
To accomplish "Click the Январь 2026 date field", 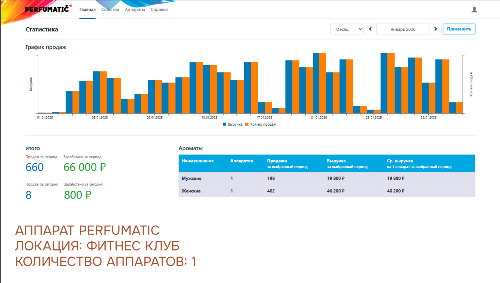I will (403, 29).
